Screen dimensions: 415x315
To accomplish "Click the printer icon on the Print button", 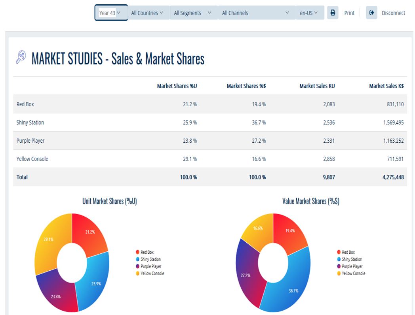I will 333,12.
